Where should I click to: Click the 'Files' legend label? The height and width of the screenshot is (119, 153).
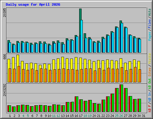click(150, 24)
